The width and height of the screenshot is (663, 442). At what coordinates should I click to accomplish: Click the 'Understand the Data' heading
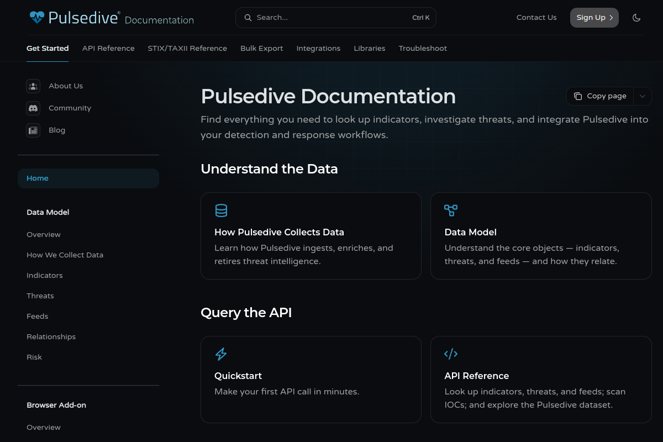coord(269,169)
